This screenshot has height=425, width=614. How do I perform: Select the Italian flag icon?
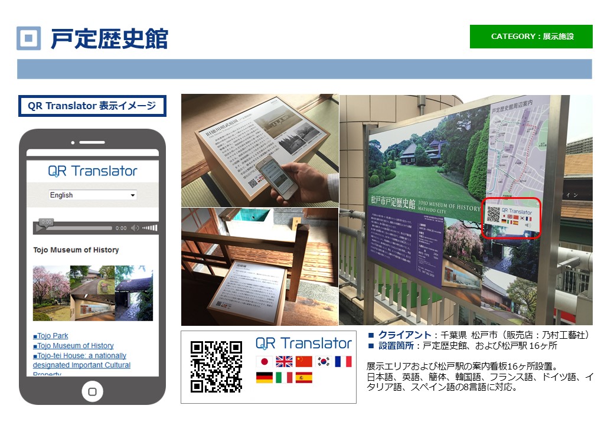[x=284, y=377]
